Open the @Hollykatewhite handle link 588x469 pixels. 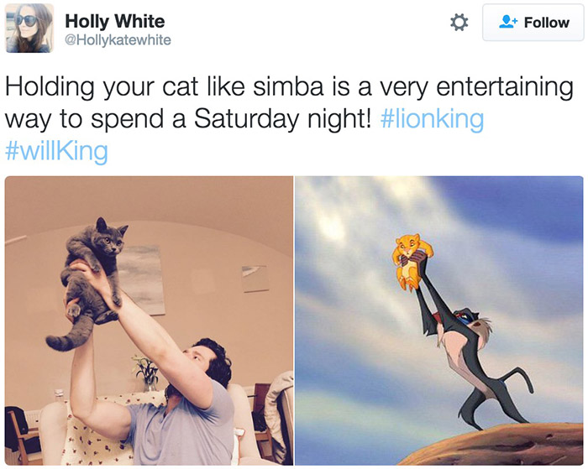pyautogui.click(x=118, y=39)
